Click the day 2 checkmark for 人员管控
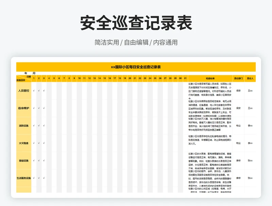272x206 pixels. click(x=39, y=91)
